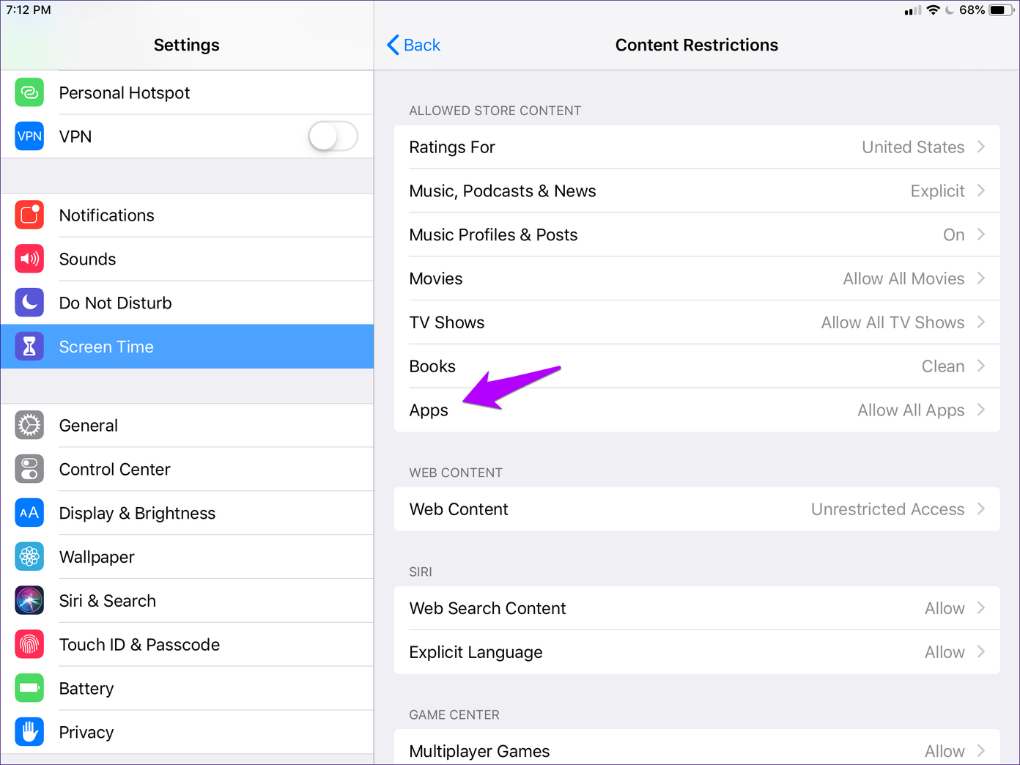
Task: Select Screen Time in the sidebar
Action: 187,347
